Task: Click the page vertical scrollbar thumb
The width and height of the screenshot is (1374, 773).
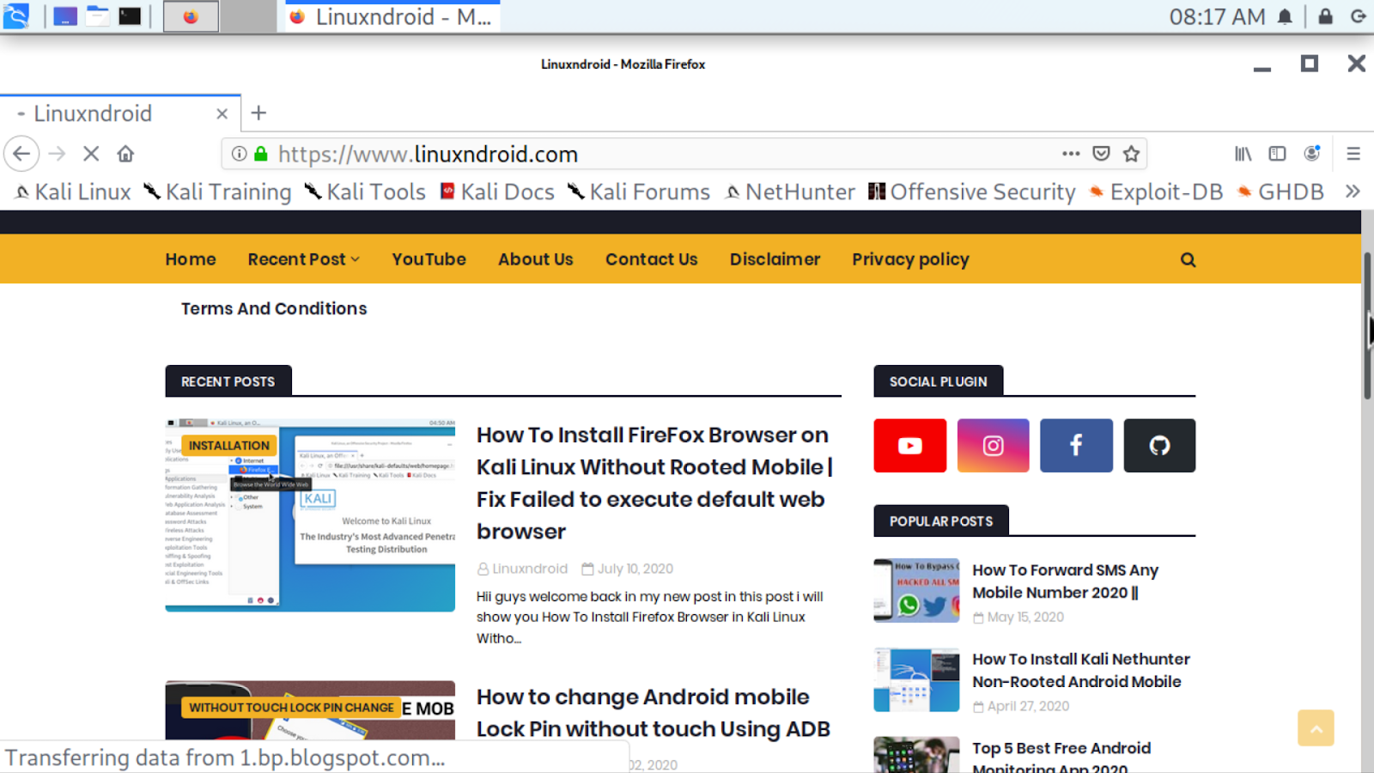Action: [1367, 326]
